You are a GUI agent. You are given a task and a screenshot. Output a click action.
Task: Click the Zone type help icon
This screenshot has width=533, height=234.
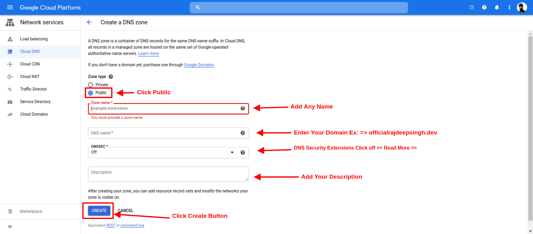tap(111, 77)
